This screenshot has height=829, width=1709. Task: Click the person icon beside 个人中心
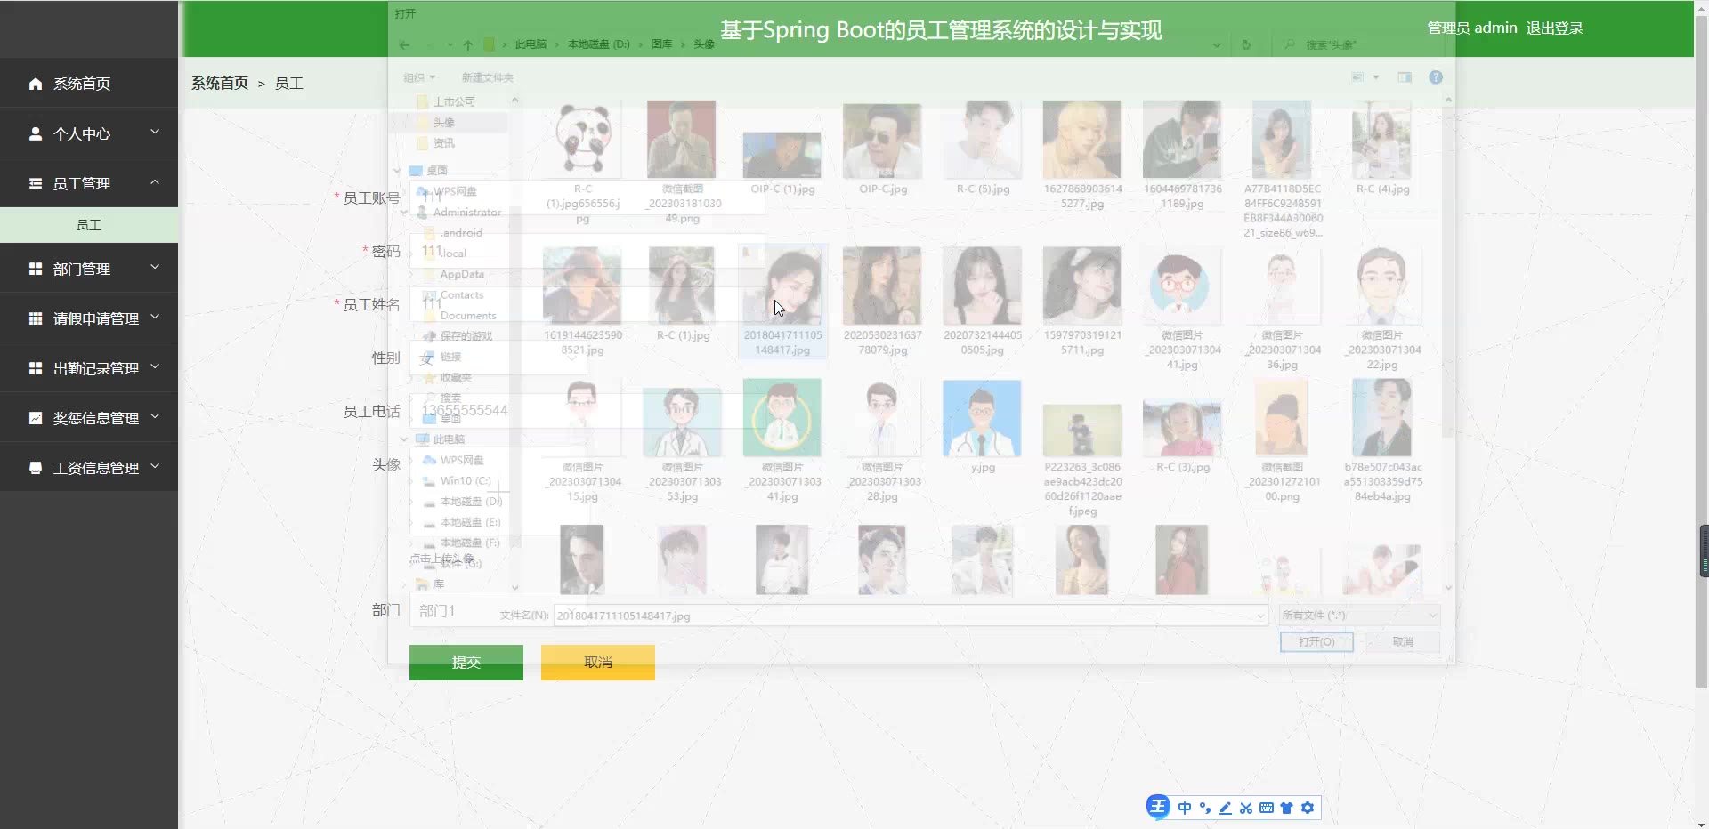click(36, 133)
